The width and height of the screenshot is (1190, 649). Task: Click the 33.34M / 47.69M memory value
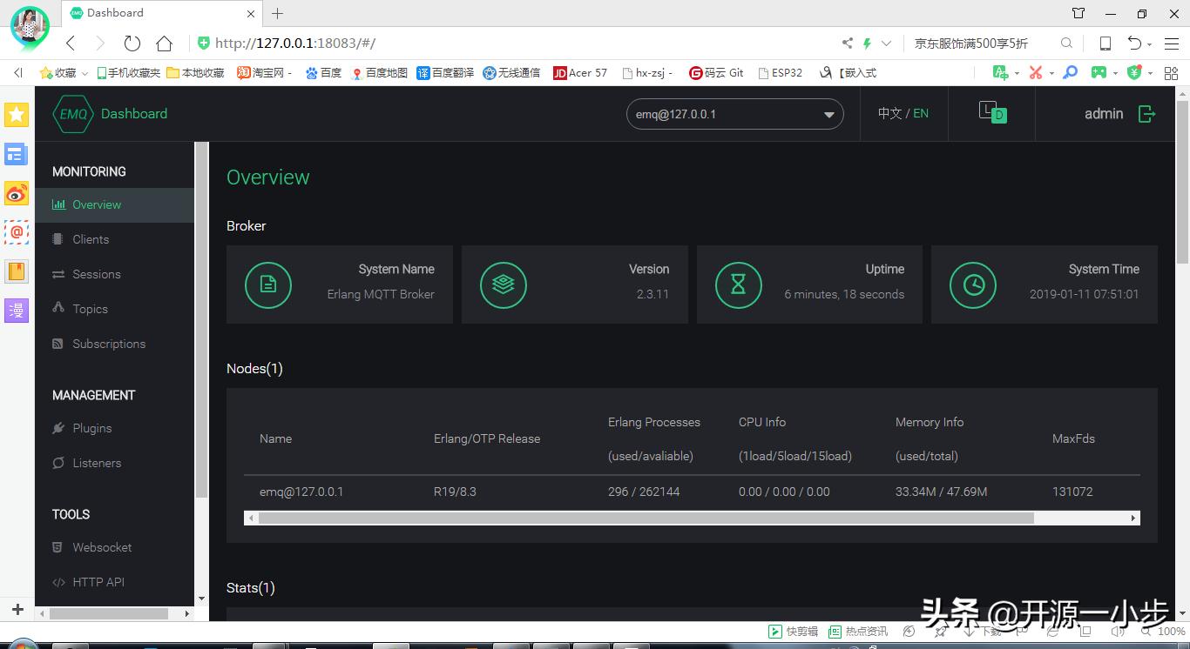pyautogui.click(x=941, y=492)
